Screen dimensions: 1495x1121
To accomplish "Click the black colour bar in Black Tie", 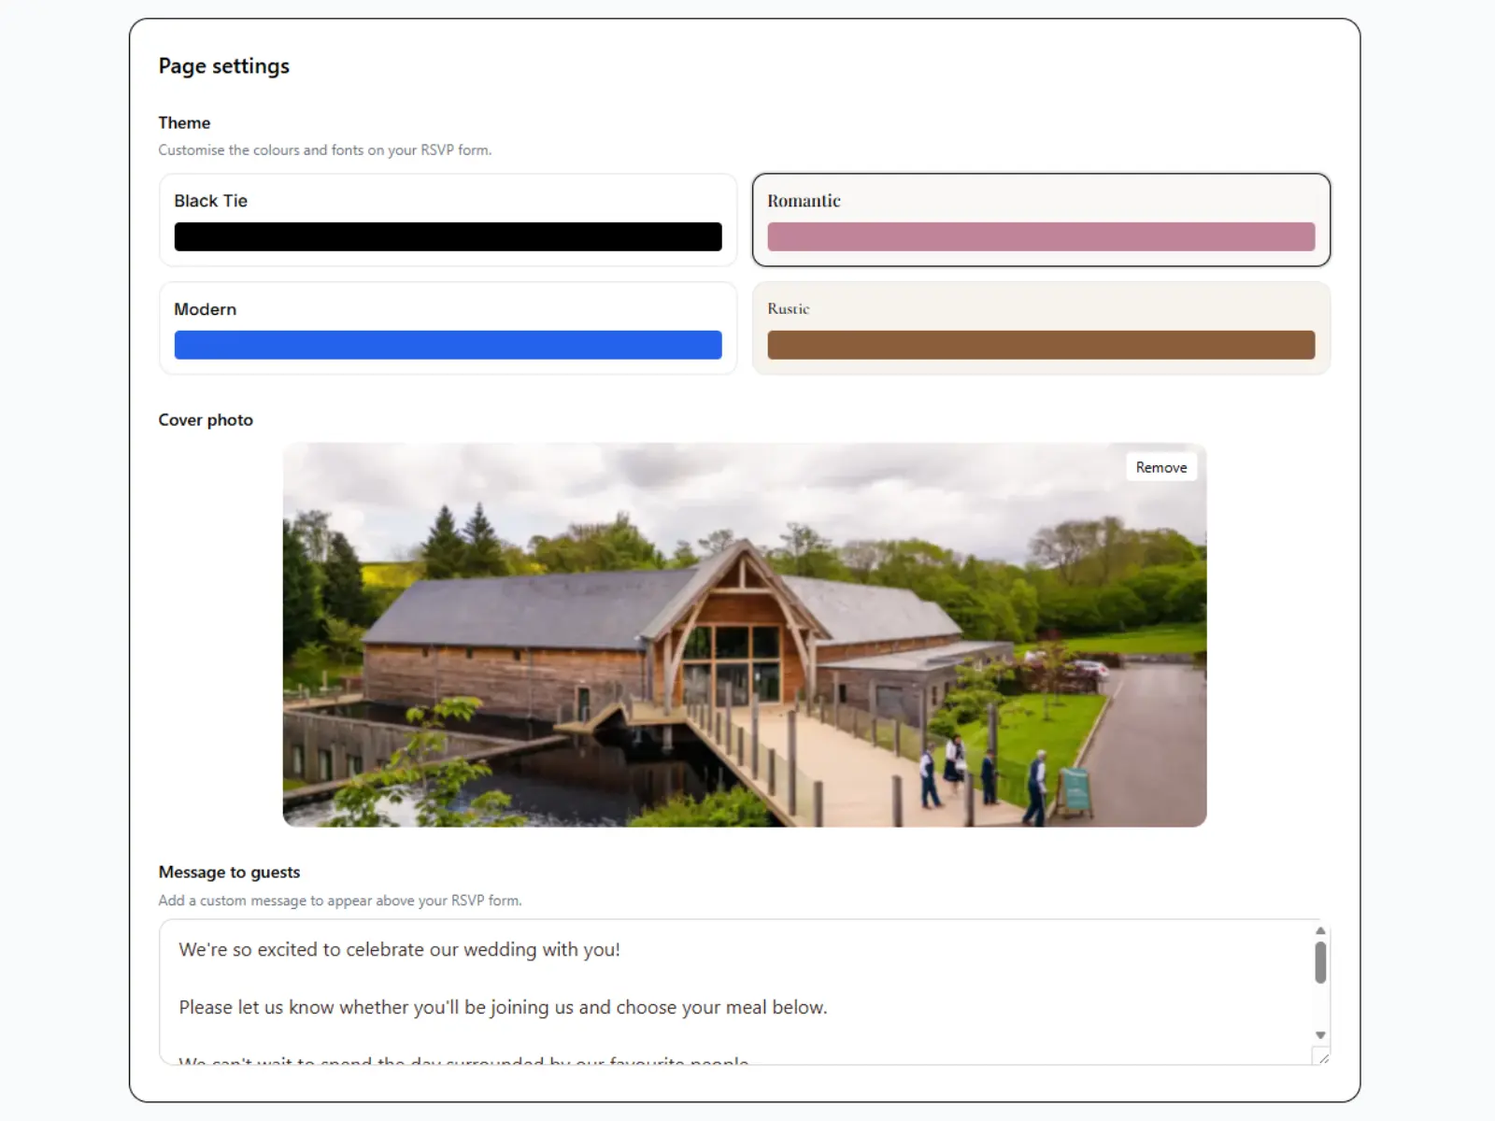I will point(448,236).
